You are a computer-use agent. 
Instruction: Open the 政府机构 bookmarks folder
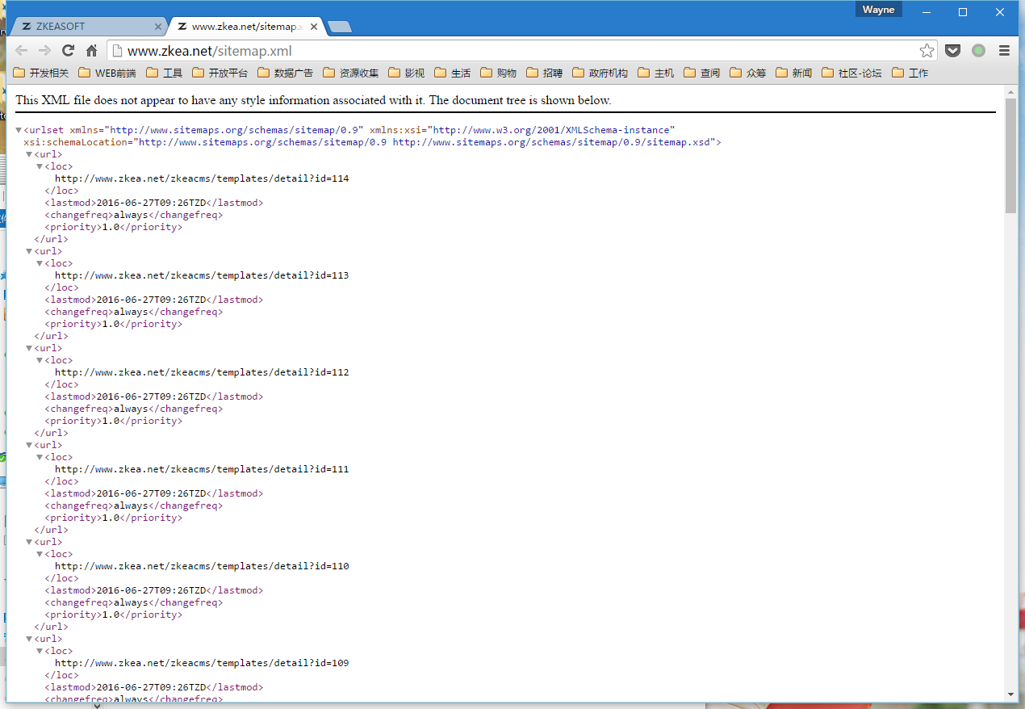(x=600, y=73)
